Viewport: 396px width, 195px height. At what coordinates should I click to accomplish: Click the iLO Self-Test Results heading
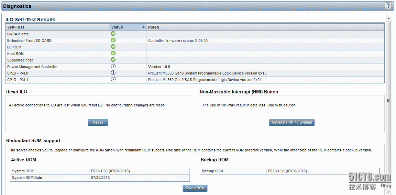[x=30, y=20]
